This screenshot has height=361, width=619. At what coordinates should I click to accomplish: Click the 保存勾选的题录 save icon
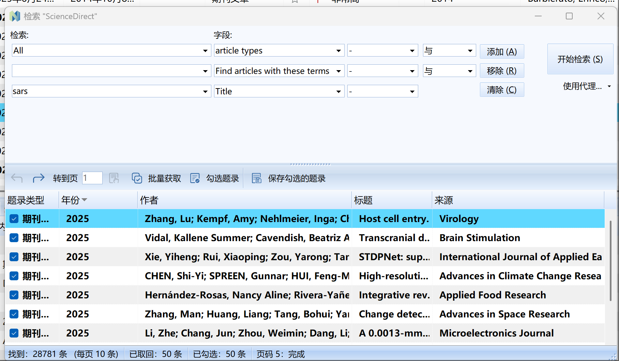[257, 178]
